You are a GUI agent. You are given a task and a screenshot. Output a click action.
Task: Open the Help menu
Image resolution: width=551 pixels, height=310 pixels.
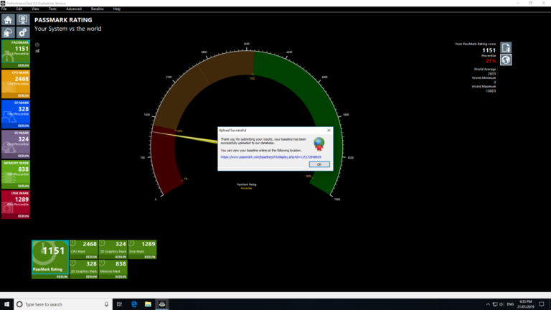pos(117,9)
